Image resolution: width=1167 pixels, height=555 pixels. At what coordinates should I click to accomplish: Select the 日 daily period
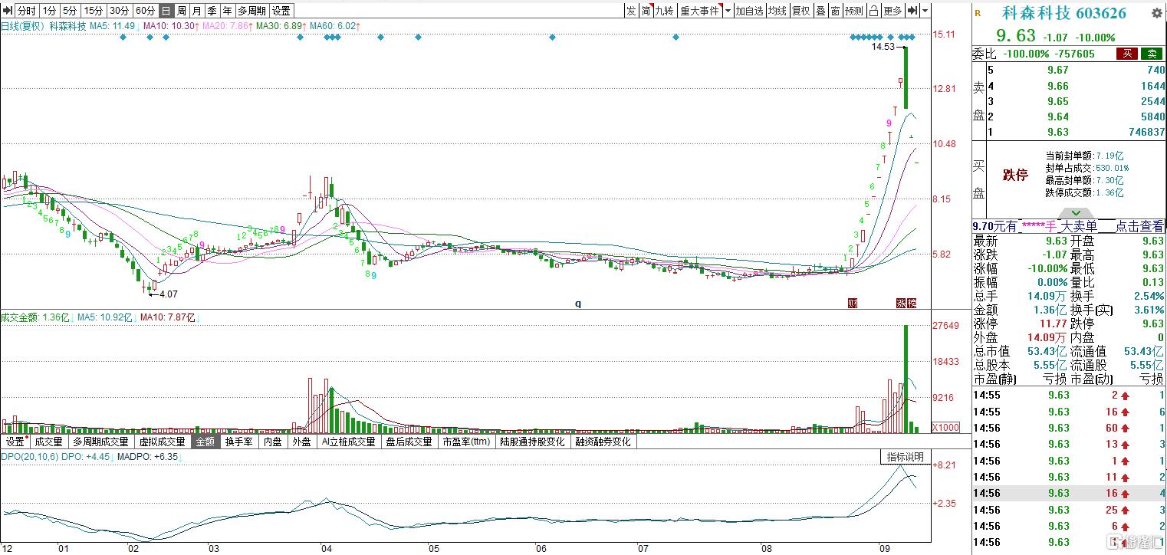tap(166, 11)
